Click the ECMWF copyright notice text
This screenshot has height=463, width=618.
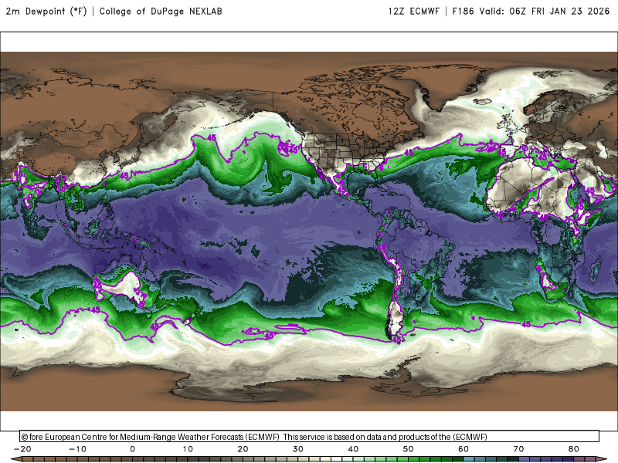click(x=254, y=437)
